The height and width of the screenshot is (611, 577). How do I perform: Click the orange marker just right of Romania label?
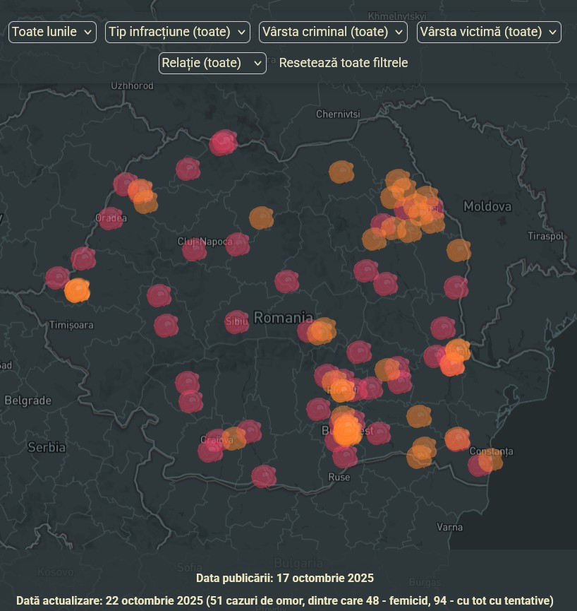coord(322,331)
